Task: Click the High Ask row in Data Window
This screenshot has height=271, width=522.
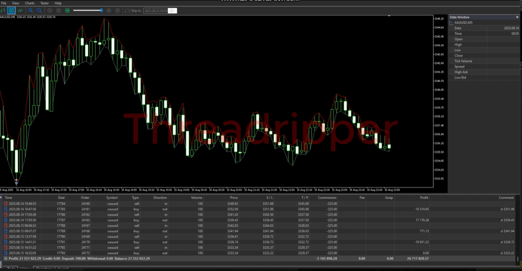Action: [x=484, y=72]
